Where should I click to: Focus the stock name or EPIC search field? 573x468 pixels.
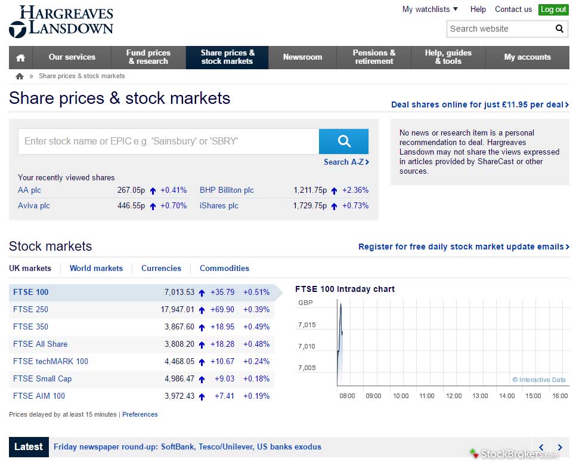pyautogui.click(x=169, y=141)
